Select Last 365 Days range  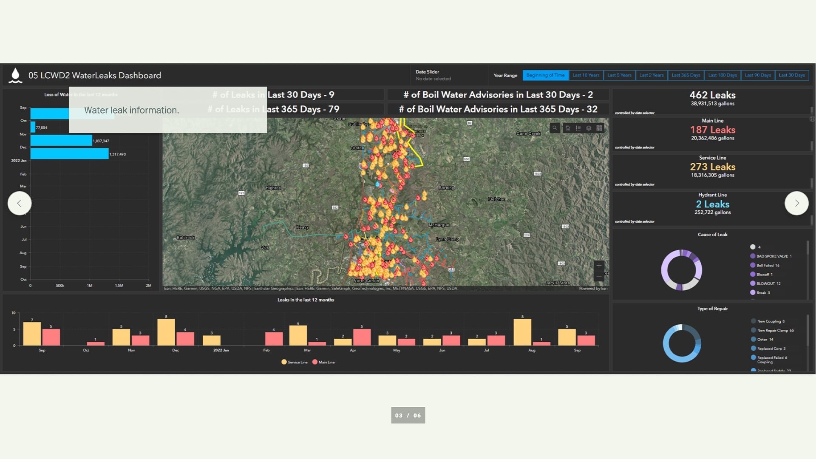686,75
